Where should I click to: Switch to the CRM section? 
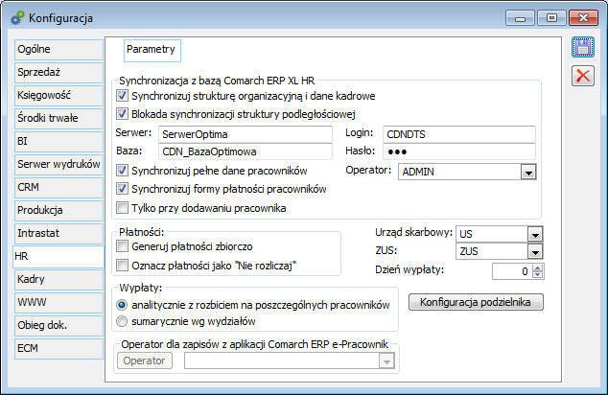(58, 187)
